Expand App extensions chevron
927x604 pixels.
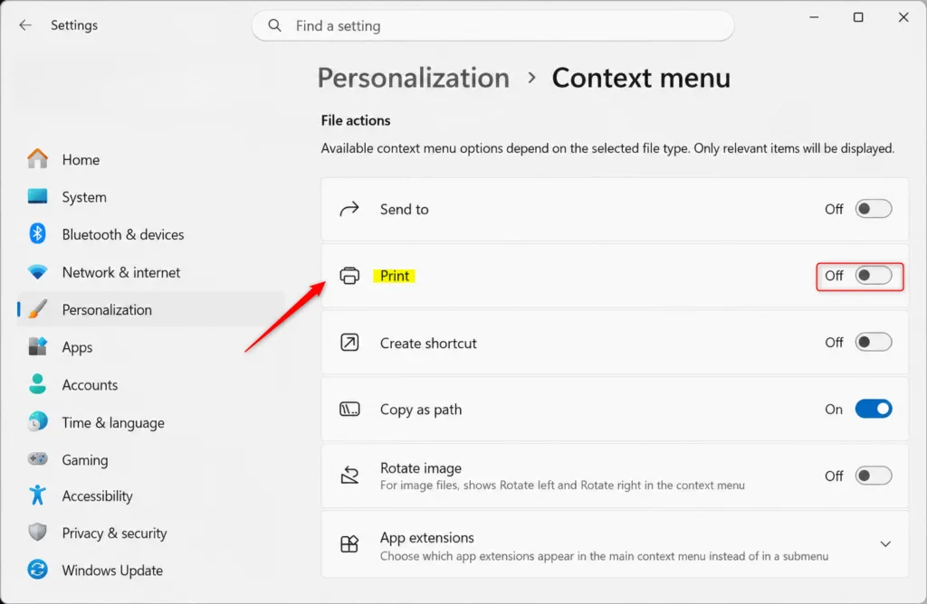click(885, 543)
